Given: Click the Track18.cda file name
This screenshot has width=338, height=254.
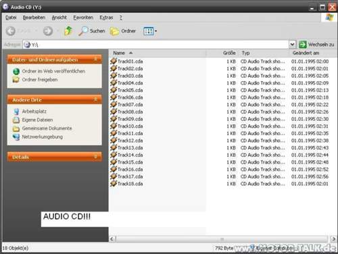Looking at the screenshot, I should (130, 184).
